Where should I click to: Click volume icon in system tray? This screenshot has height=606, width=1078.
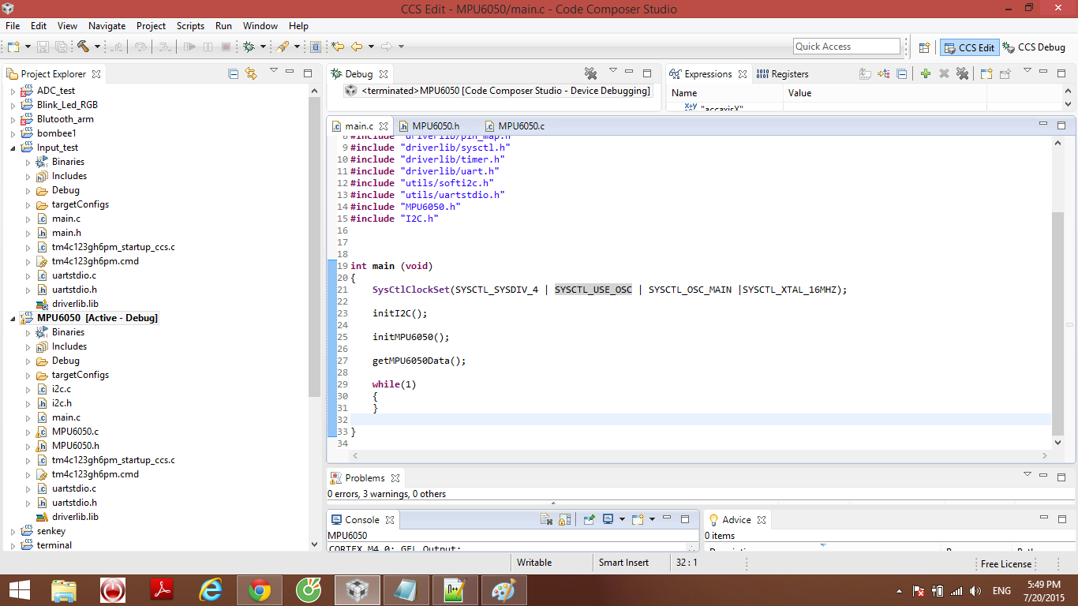975,590
